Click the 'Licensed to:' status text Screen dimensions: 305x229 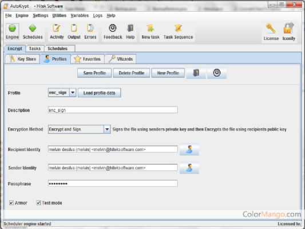point(289,224)
